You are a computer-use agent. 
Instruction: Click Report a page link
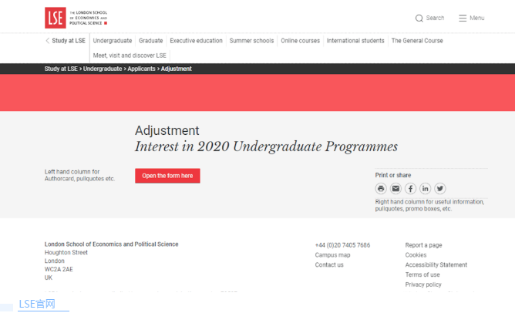(x=423, y=245)
